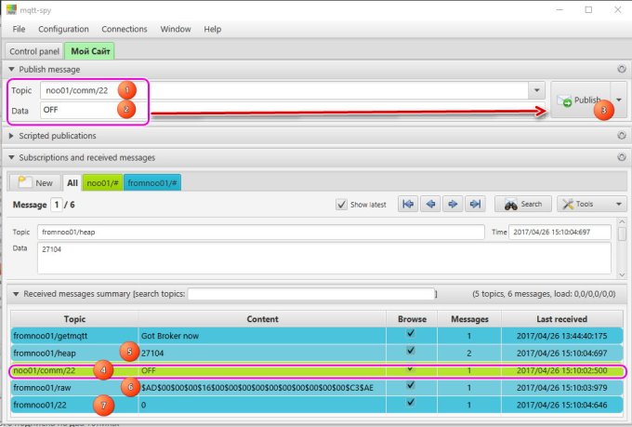The width and height of the screenshot is (632, 427).
Task: Jump to the last message arrow
Action: point(476,204)
